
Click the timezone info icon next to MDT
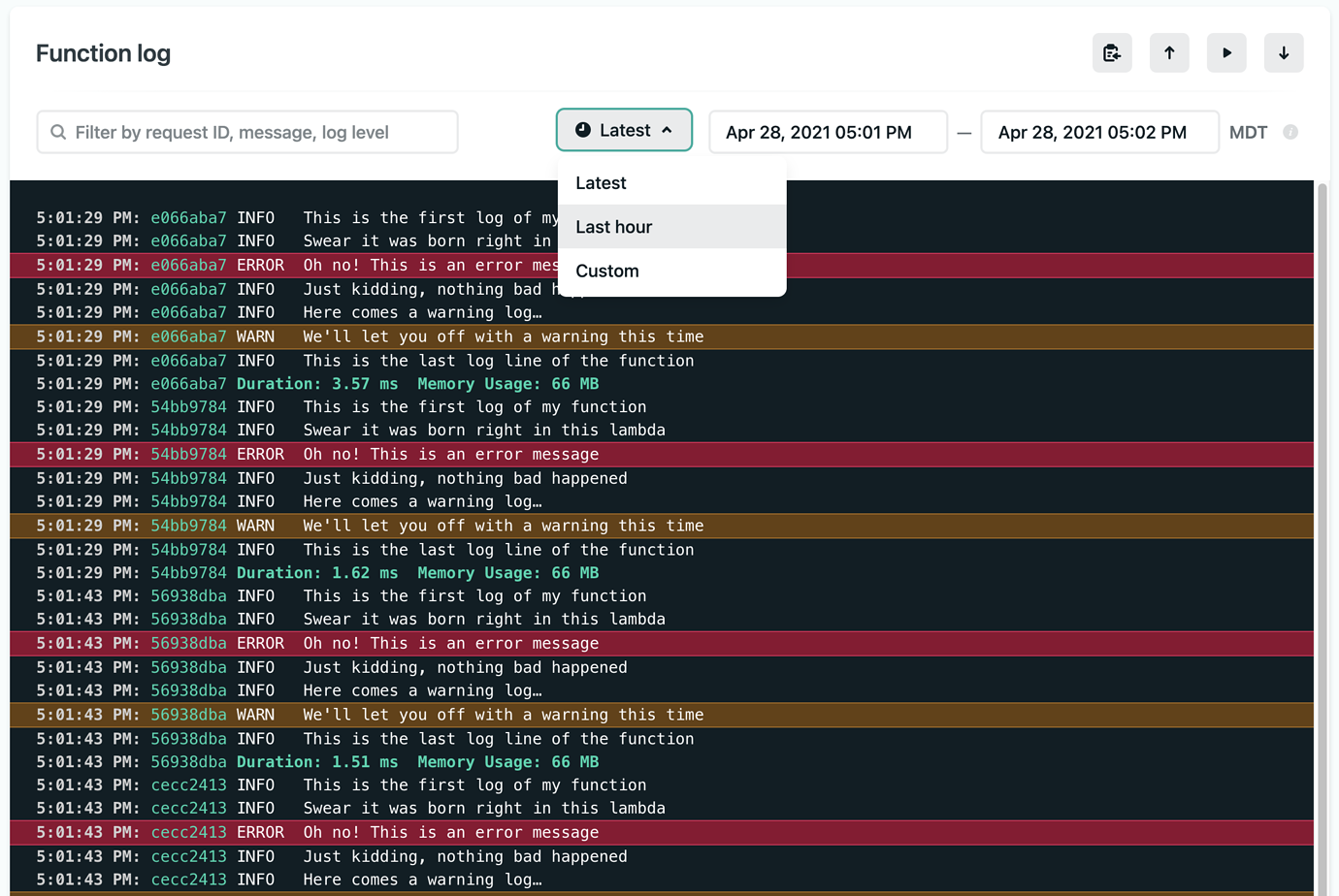coord(1290,132)
